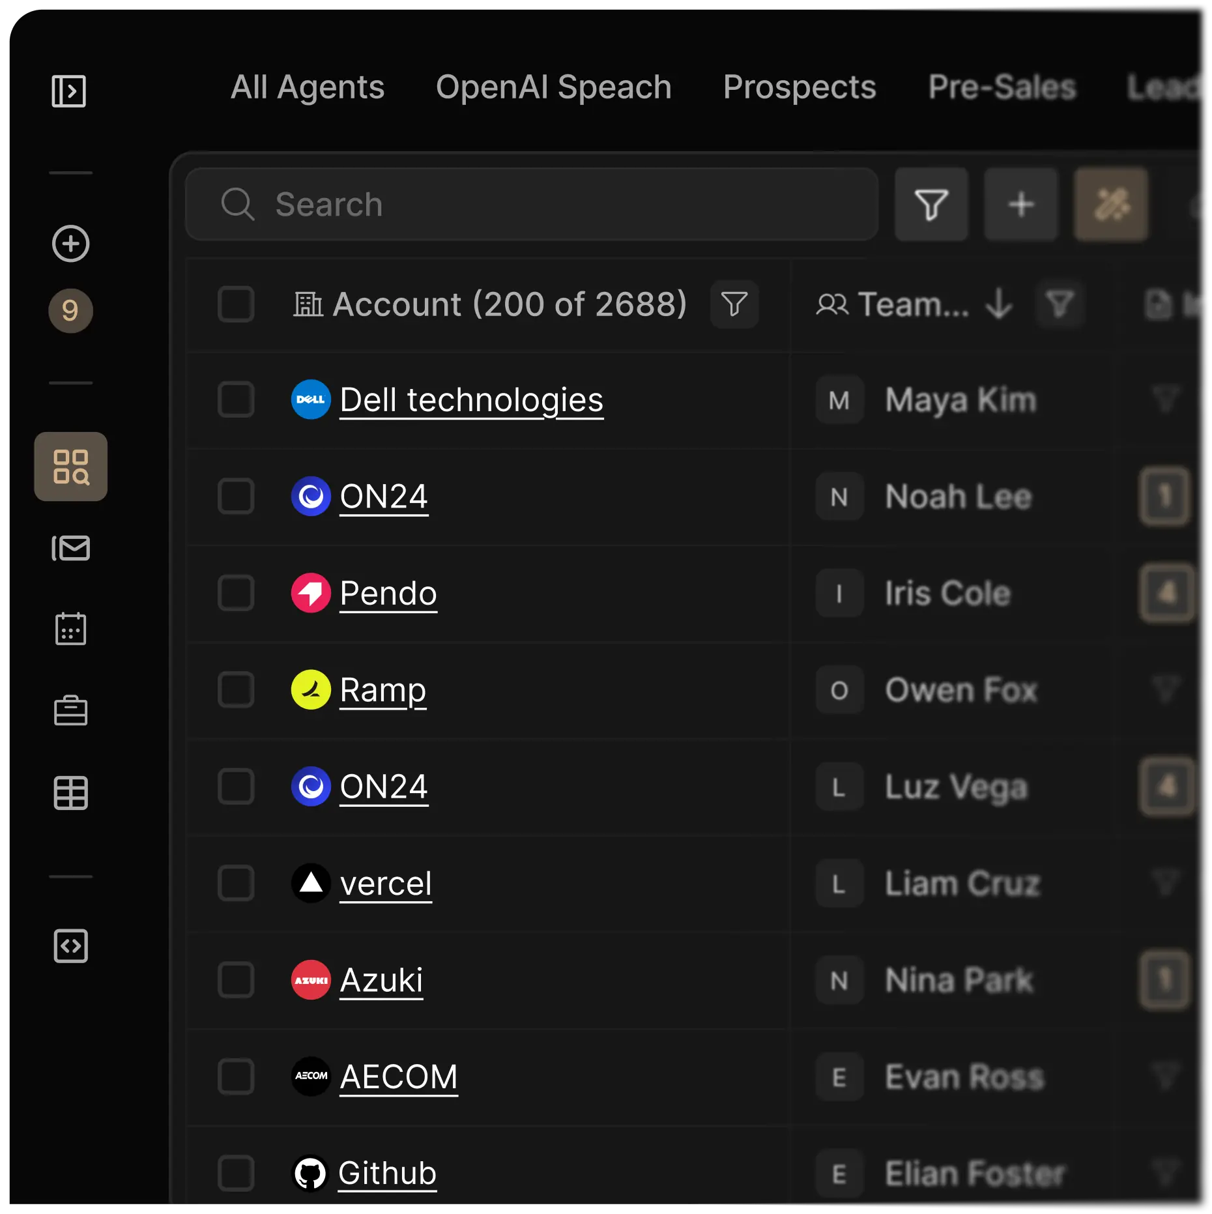This screenshot has width=1212, height=1214.
Task: Open the briefcase sidebar icon
Action: [70, 710]
